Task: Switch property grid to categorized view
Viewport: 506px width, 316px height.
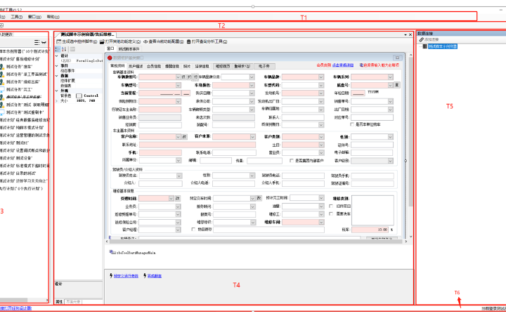Action: [58, 49]
